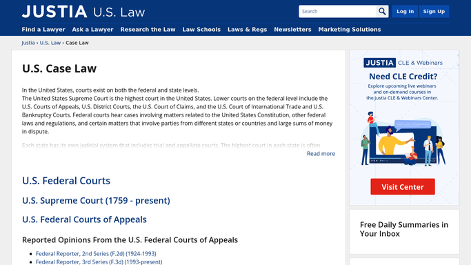The width and height of the screenshot is (471, 265).
Task: Open the Law Schools menu item
Action: (x=201, y=30)
